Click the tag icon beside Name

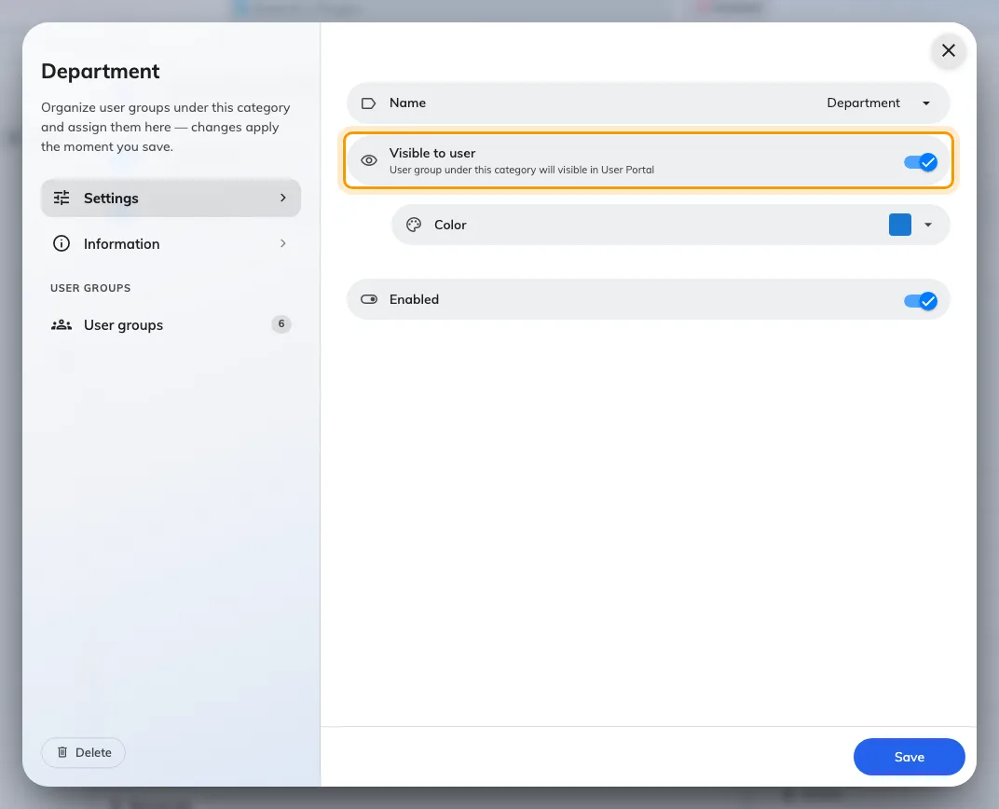[369, 103]
